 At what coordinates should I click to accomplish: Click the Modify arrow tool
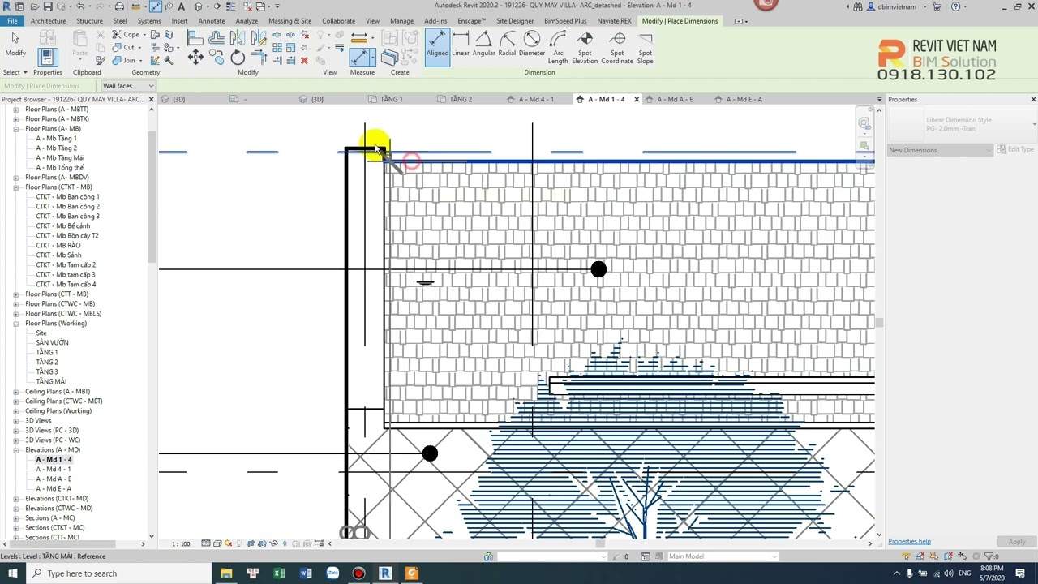point(15,45)
